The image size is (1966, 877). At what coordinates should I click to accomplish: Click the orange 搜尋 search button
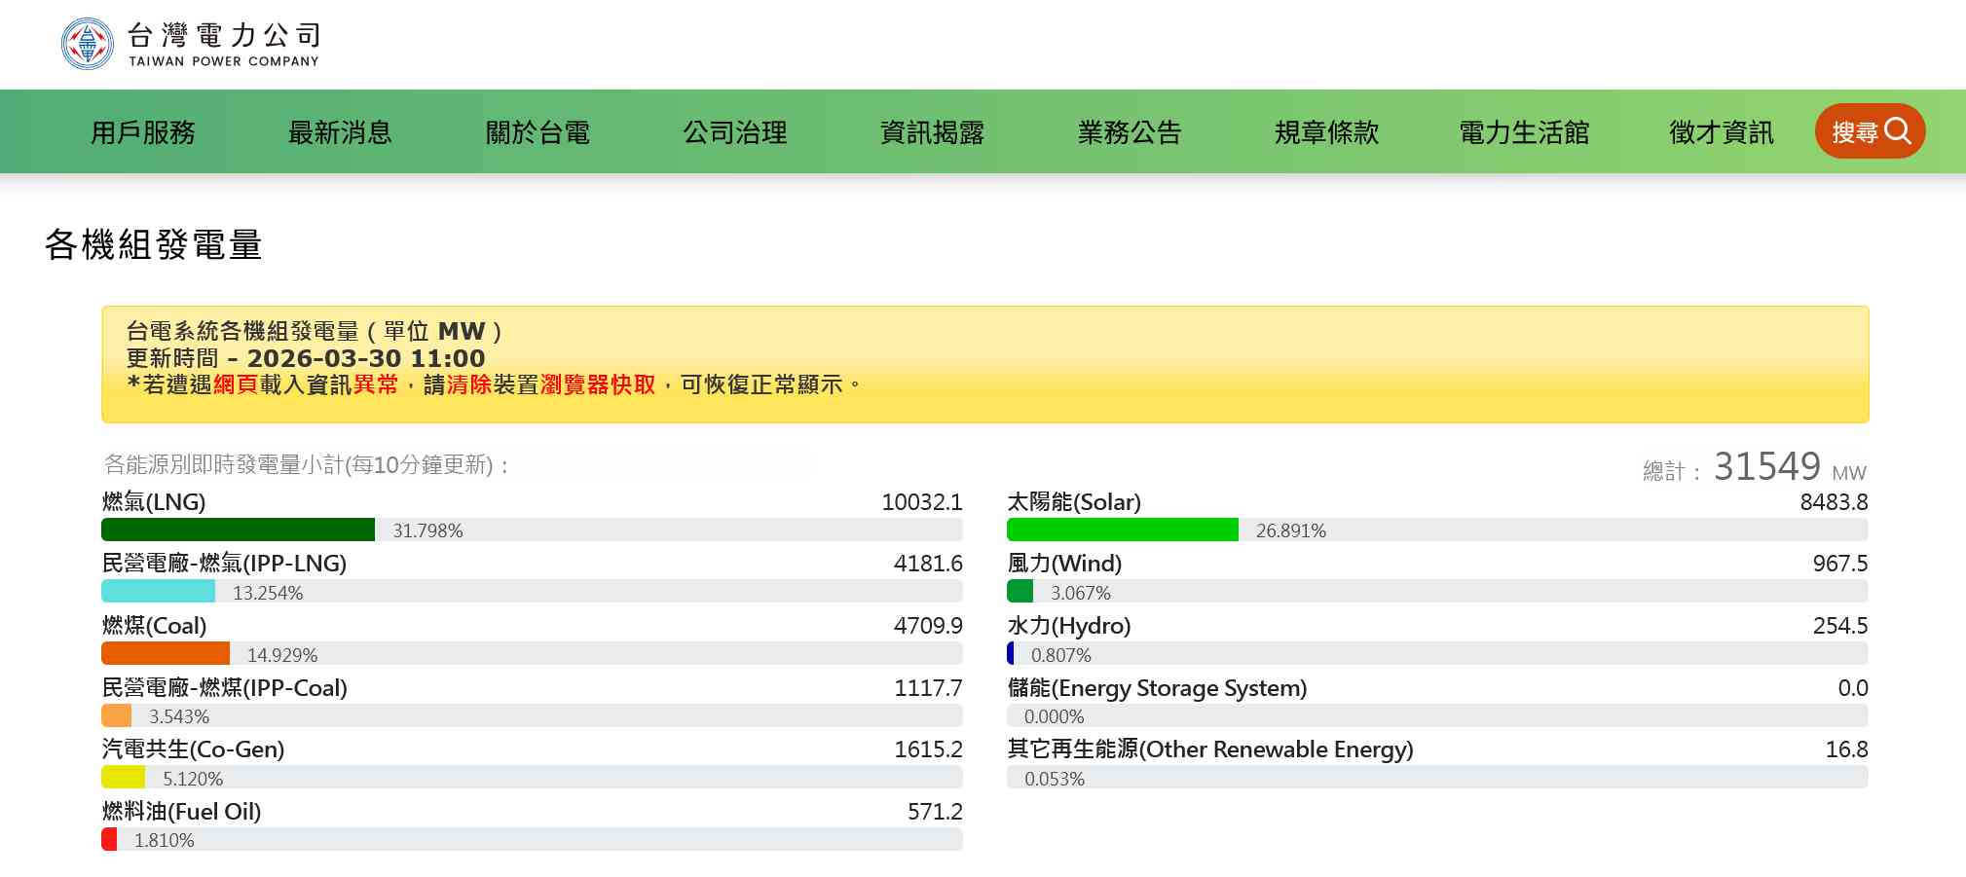pyautogui.click(x=1869, y=131)
